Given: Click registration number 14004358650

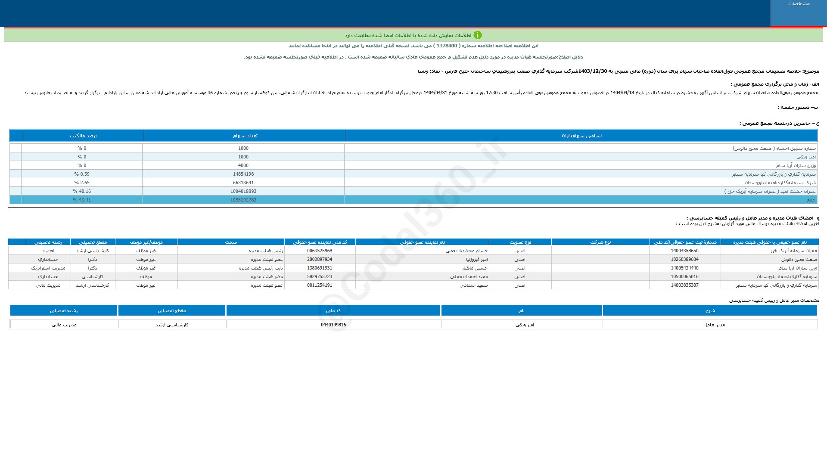Looking at the screenshot, I should (x=684, y=251).
